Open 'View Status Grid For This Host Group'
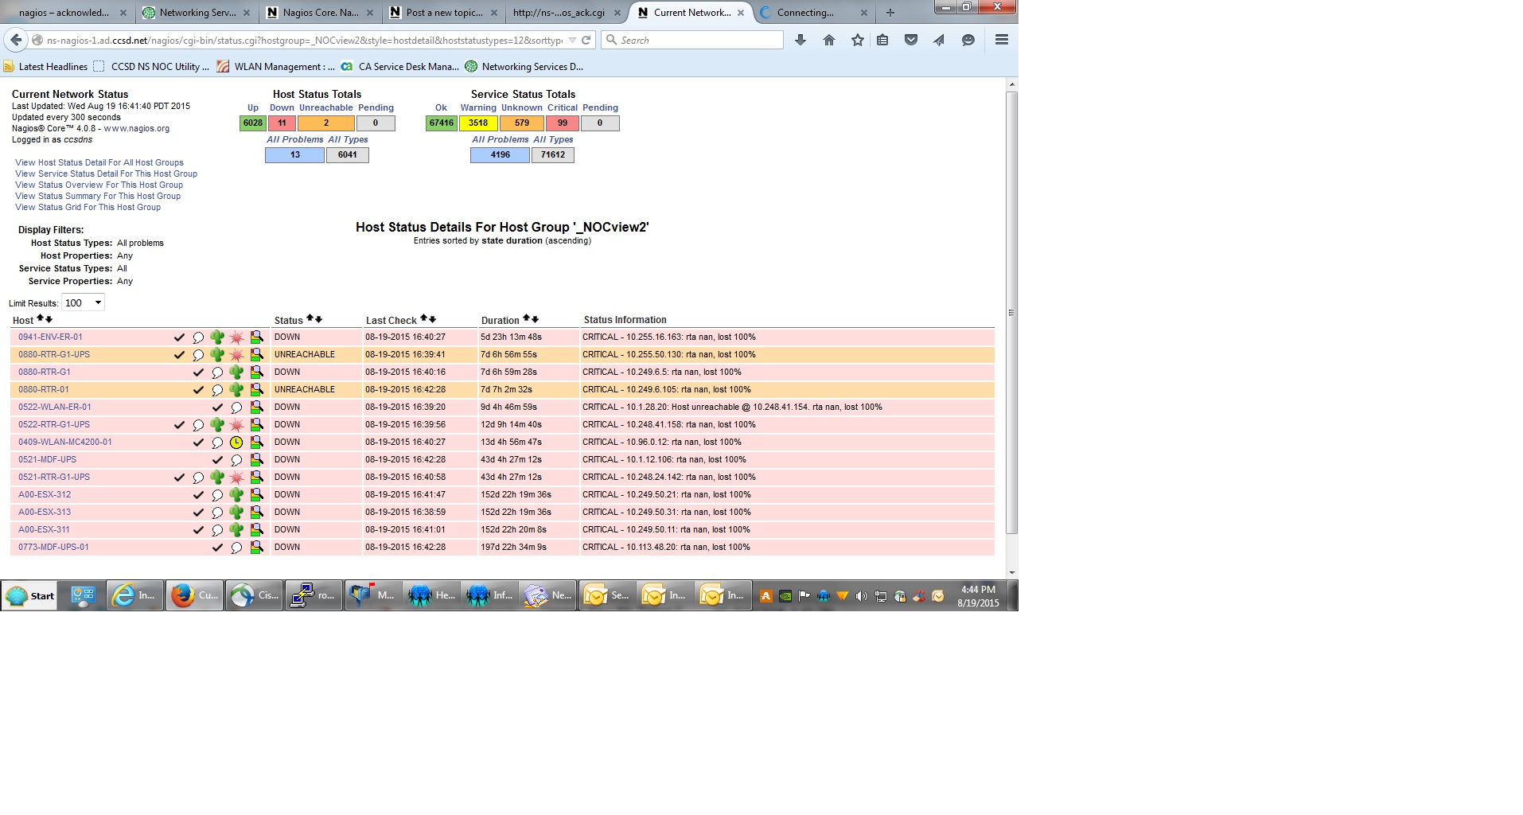This screenshot has height=815, width=1523. click(x=88, y=208)
